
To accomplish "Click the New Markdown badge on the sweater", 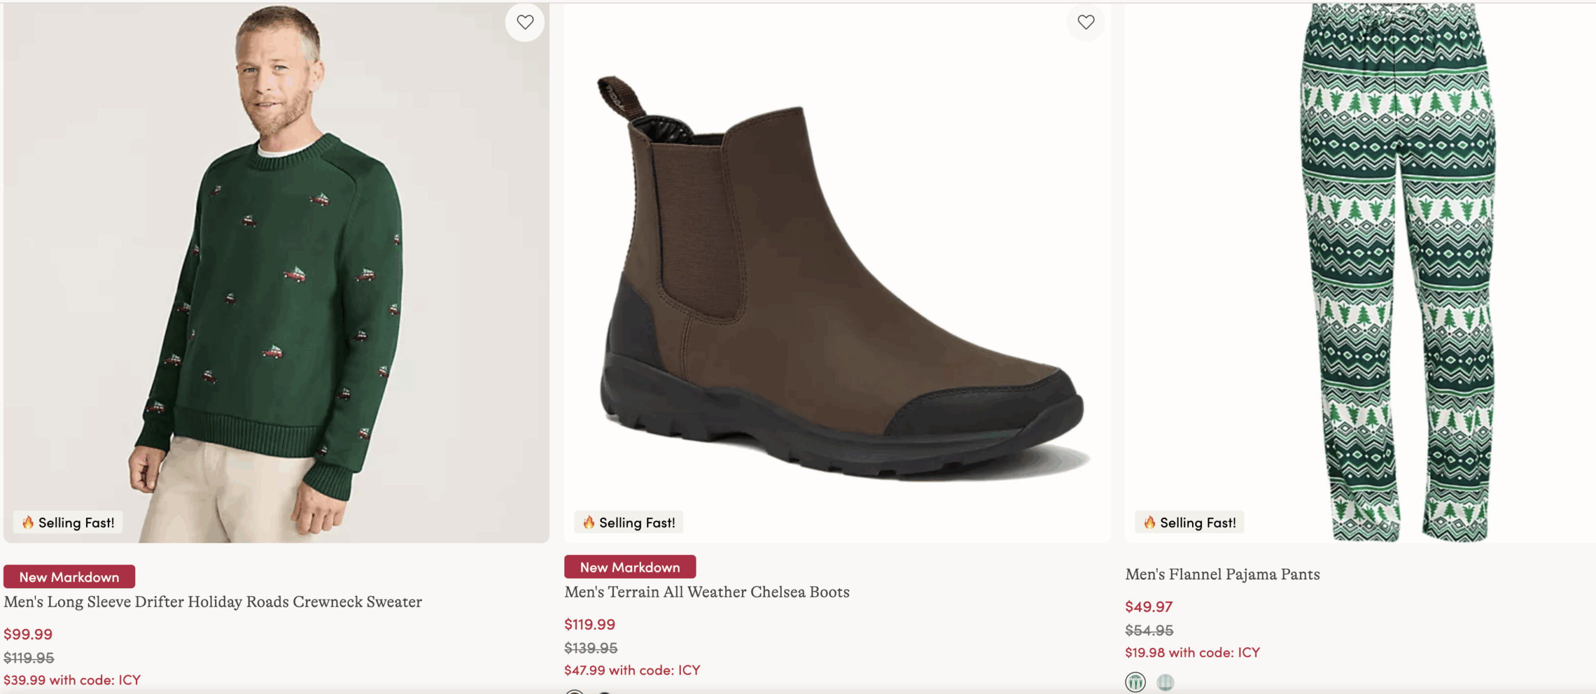I will (69, 577).
